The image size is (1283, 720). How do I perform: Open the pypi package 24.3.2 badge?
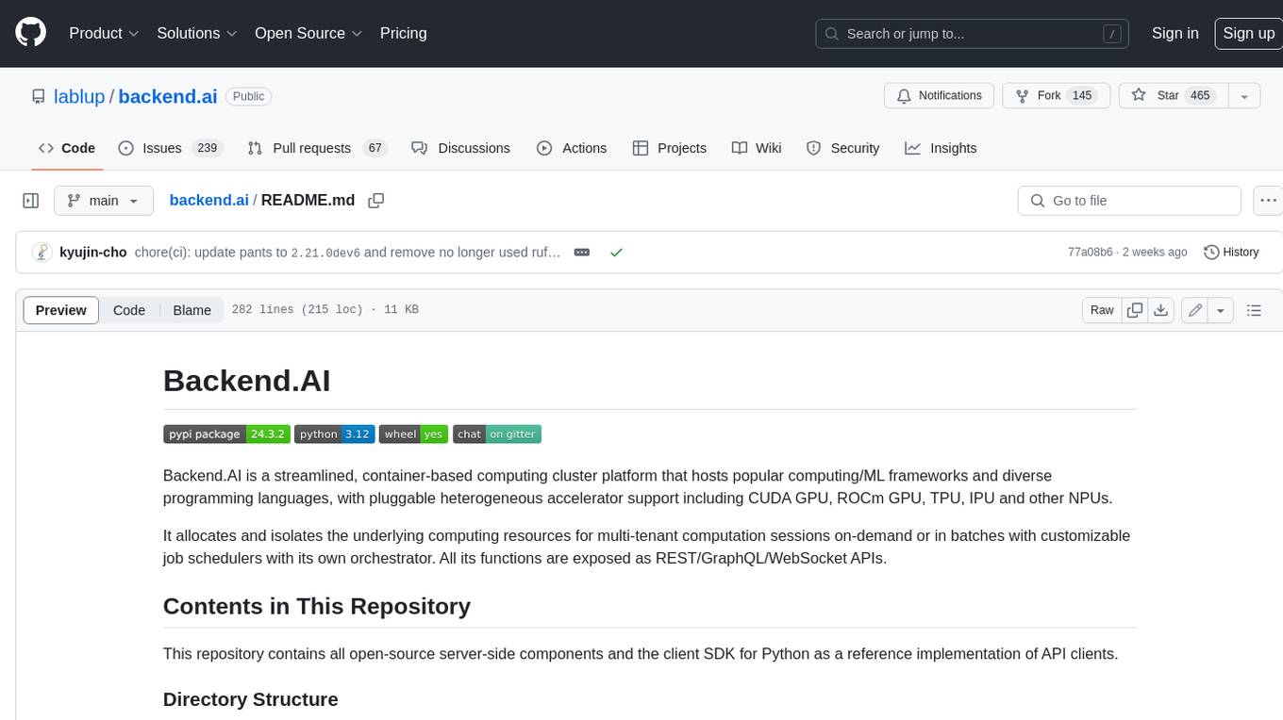coord(226,434)
